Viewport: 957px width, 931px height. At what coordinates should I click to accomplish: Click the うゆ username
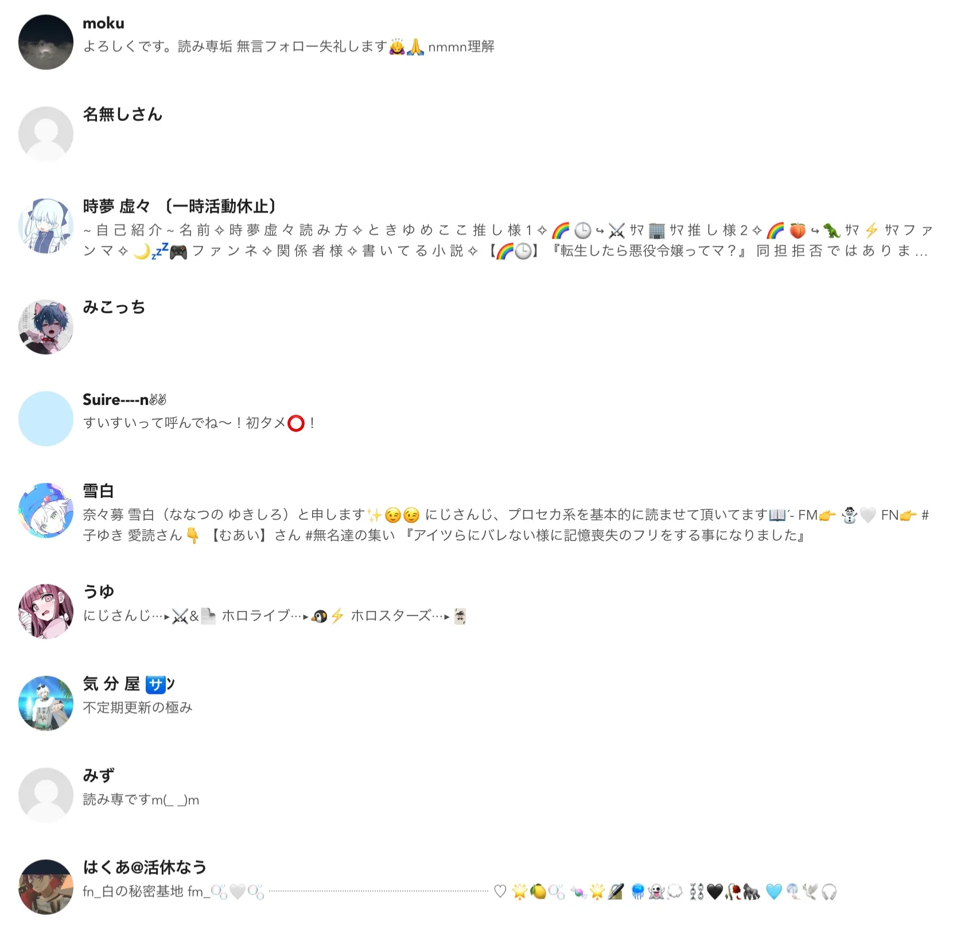click(x=99, y=592)
